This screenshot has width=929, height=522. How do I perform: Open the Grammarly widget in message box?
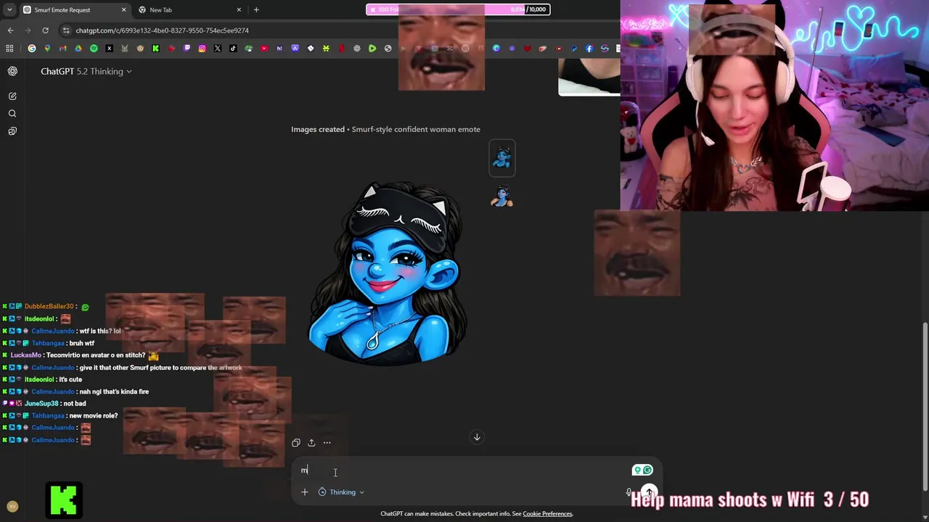642,470
